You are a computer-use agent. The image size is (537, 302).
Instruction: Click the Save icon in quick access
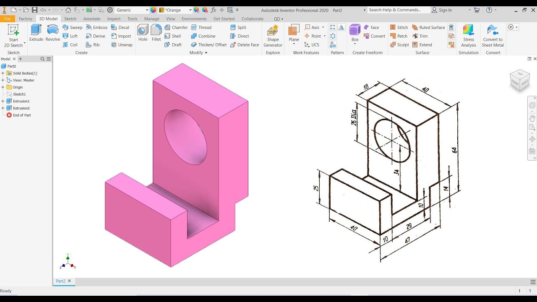pos(34,10)
